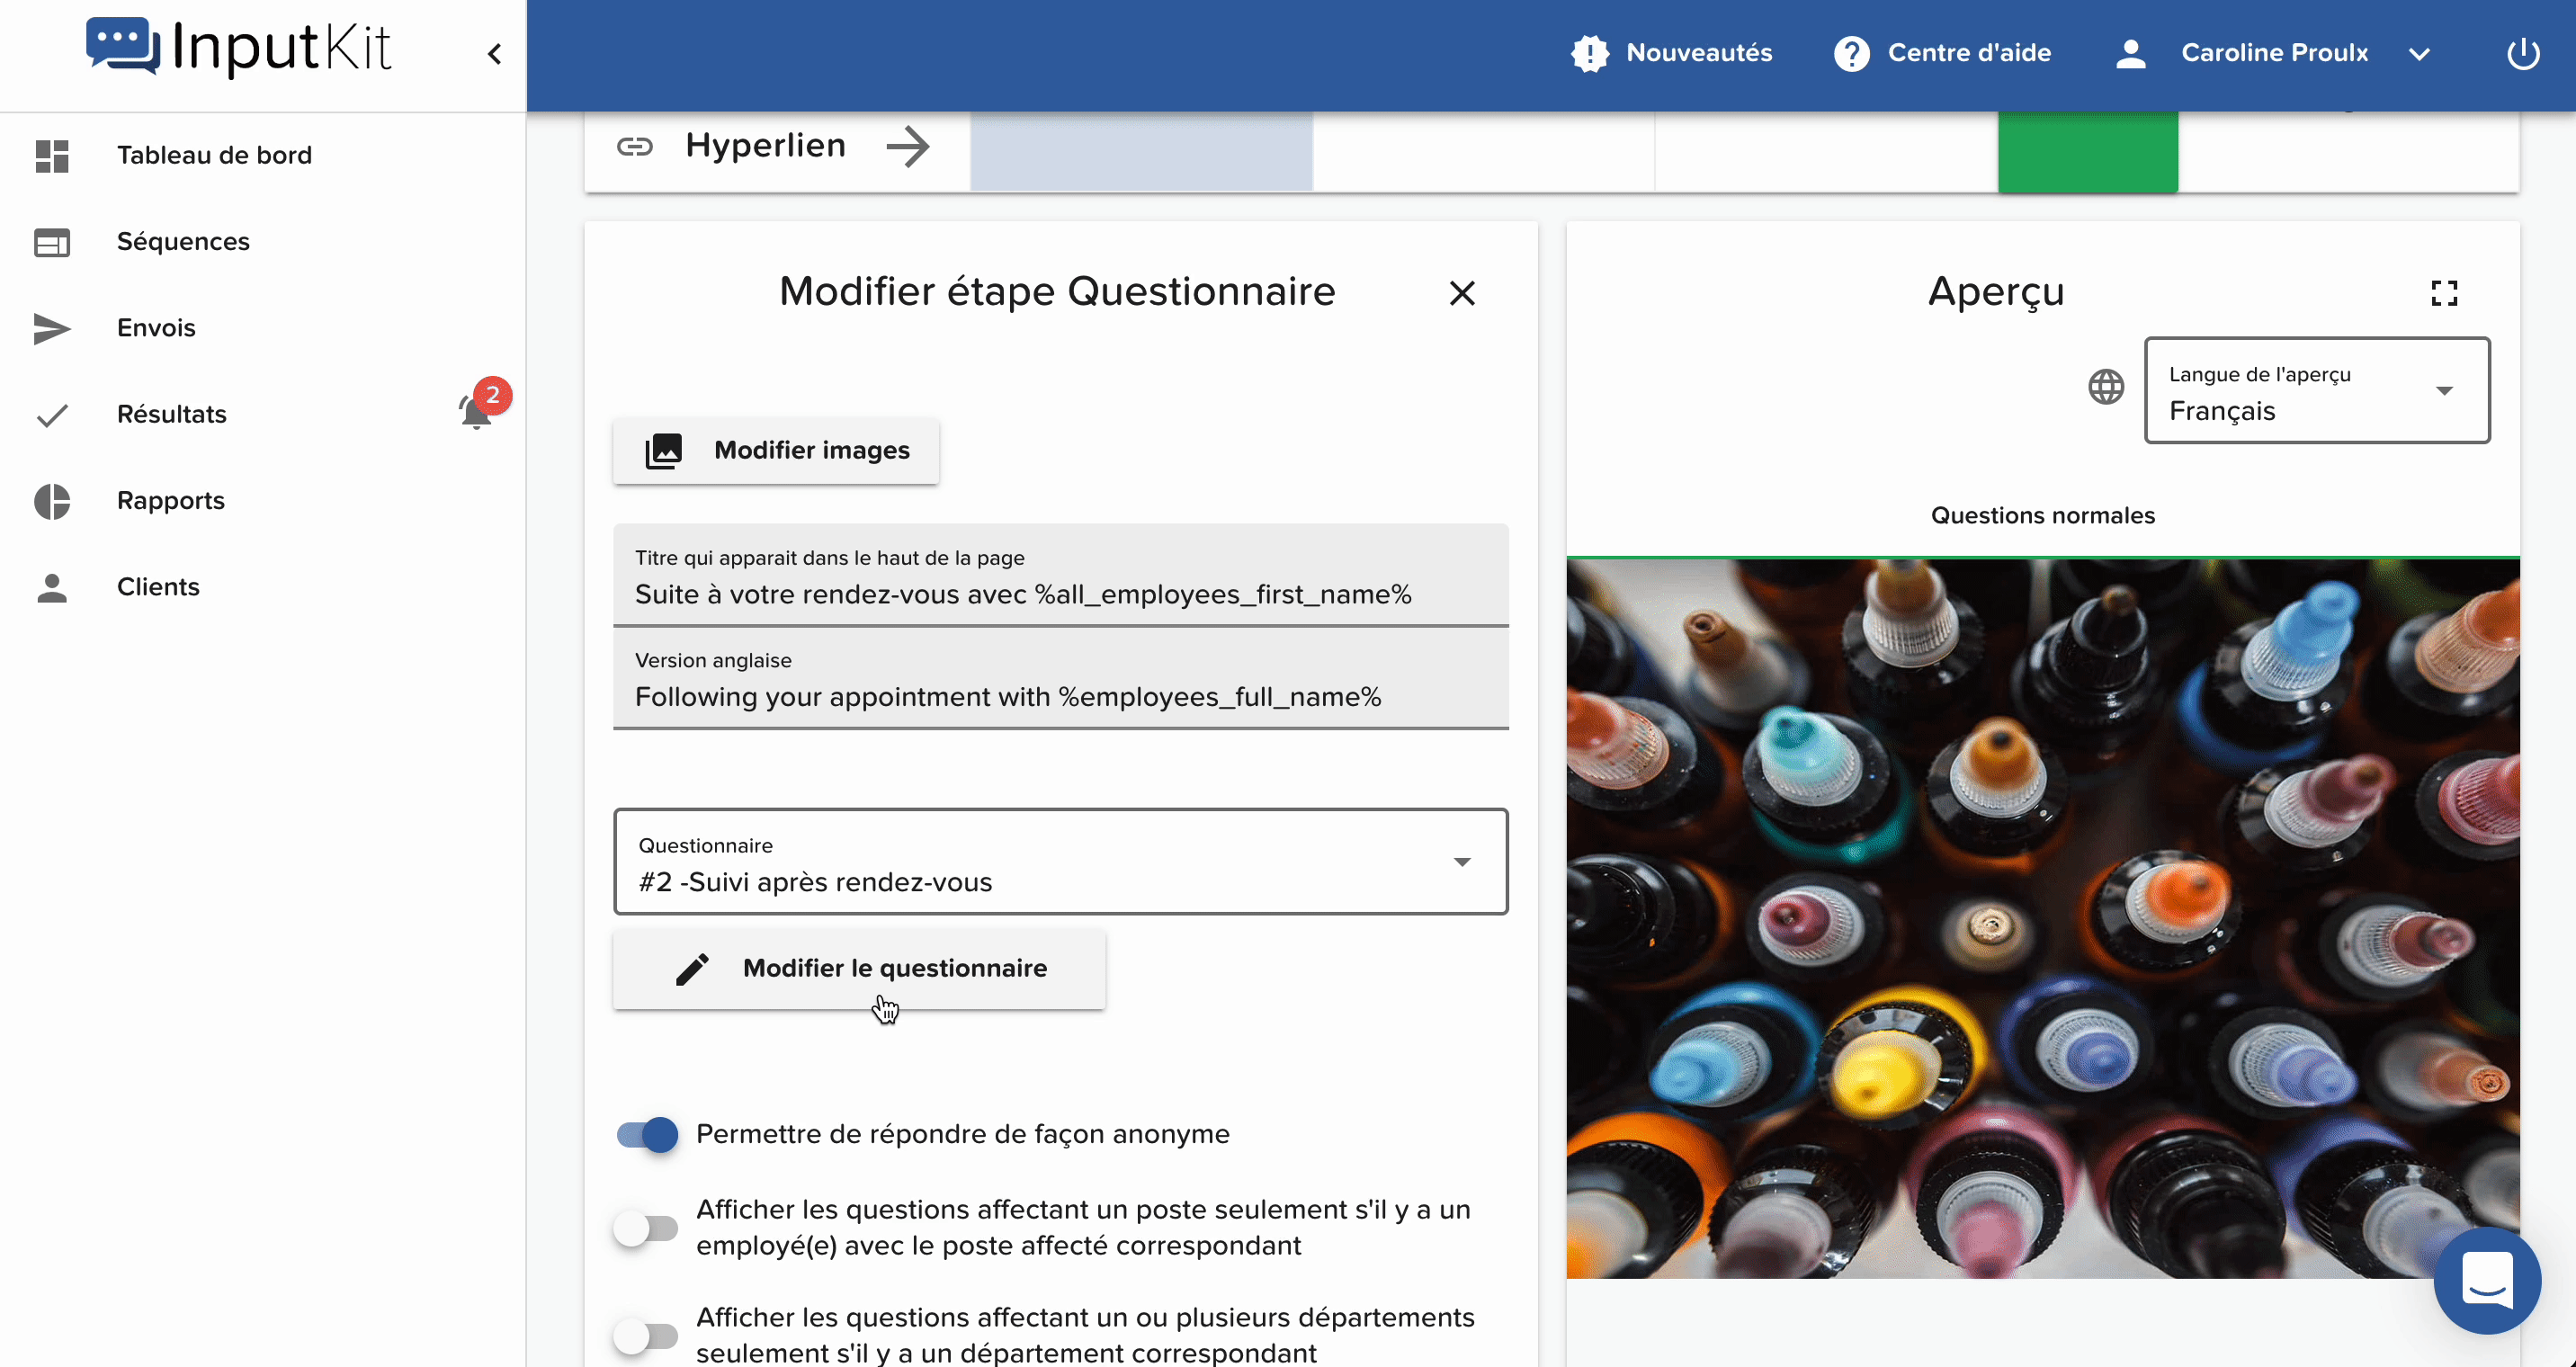Click the InputKit logo
Image resolution: width=2576 pixels, height=1367 pixels.
pos(238,47)
